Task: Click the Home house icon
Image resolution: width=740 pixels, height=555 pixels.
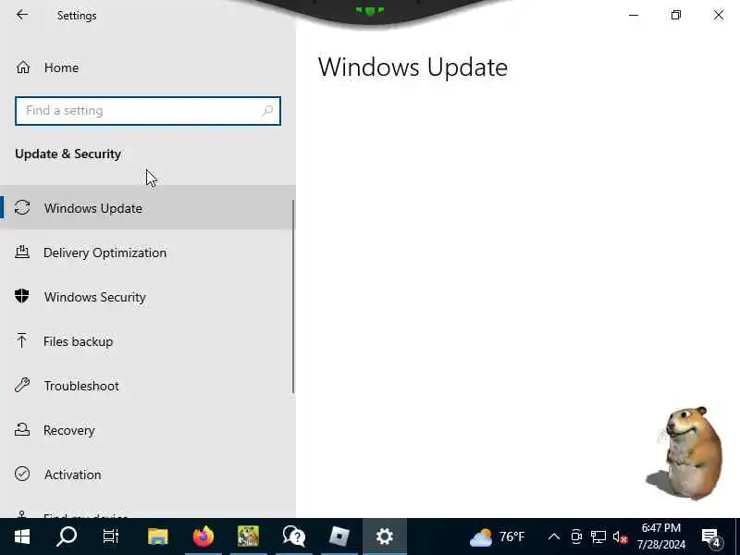Action: tap(22, 68)
